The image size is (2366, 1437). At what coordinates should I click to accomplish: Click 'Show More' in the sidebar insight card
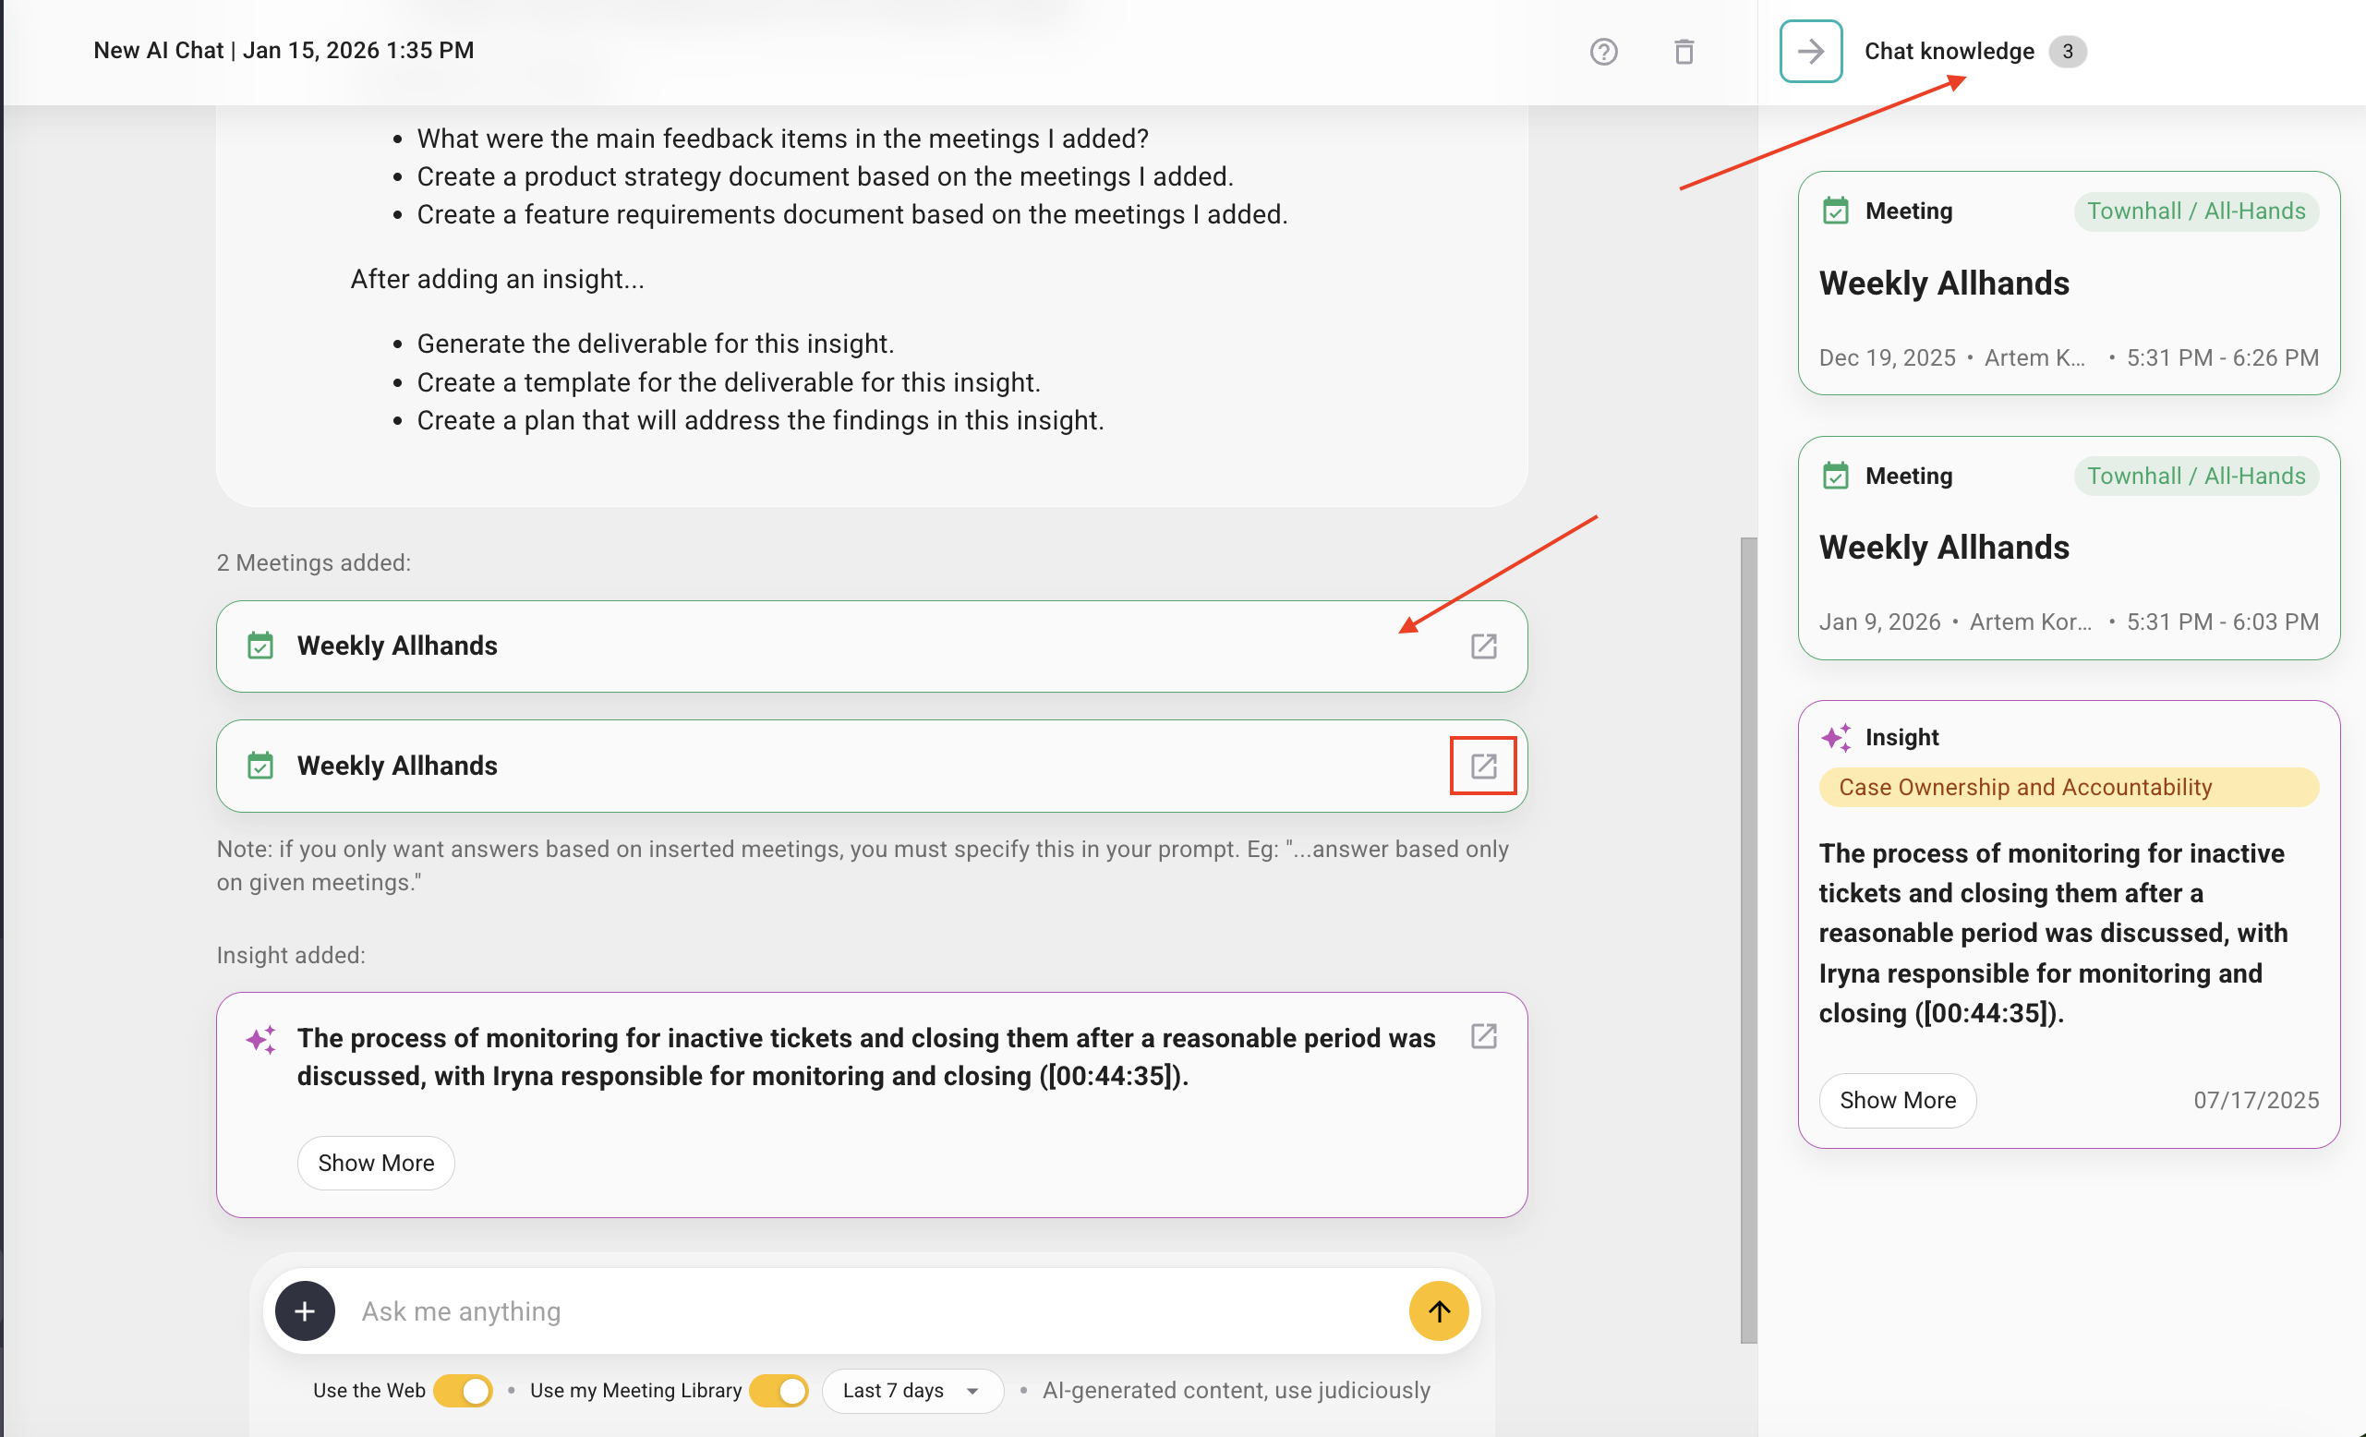(1897, 1100)
